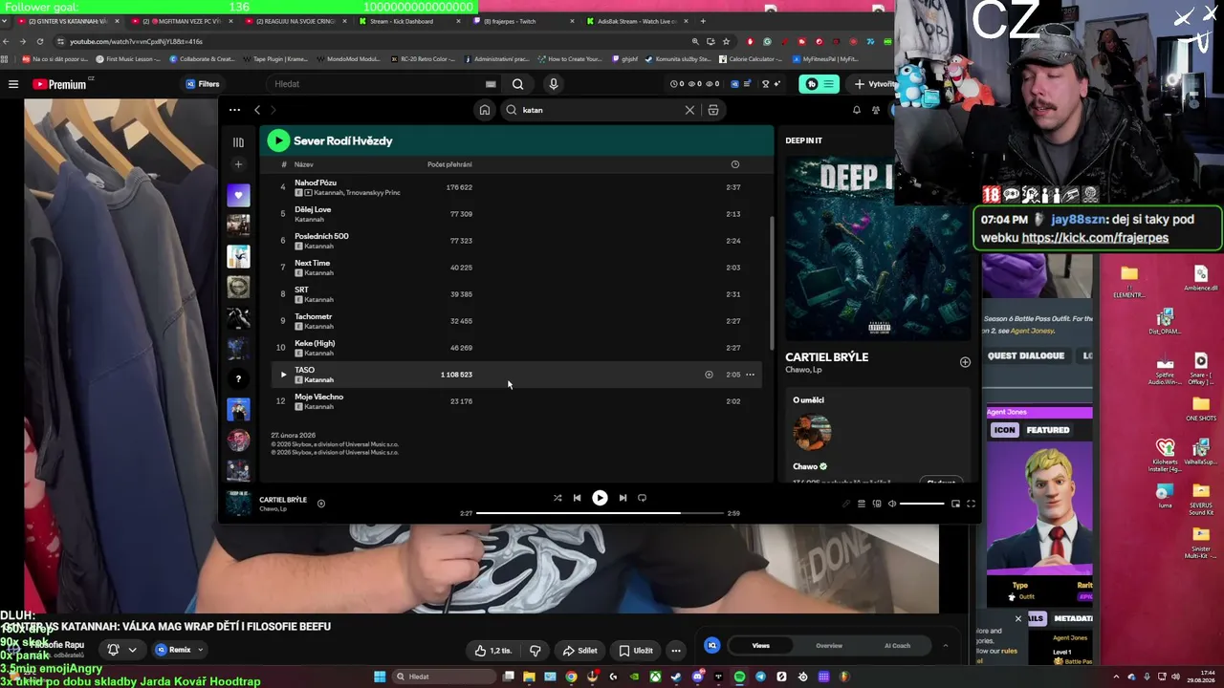Go back in Spotify navigation
This screenshot has height=688, width=1224.
tap(257, 110)
